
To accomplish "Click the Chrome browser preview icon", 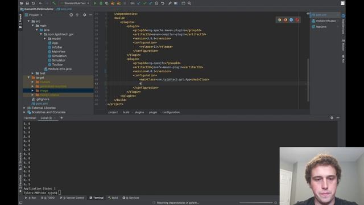I will click(x=279, y=20).
